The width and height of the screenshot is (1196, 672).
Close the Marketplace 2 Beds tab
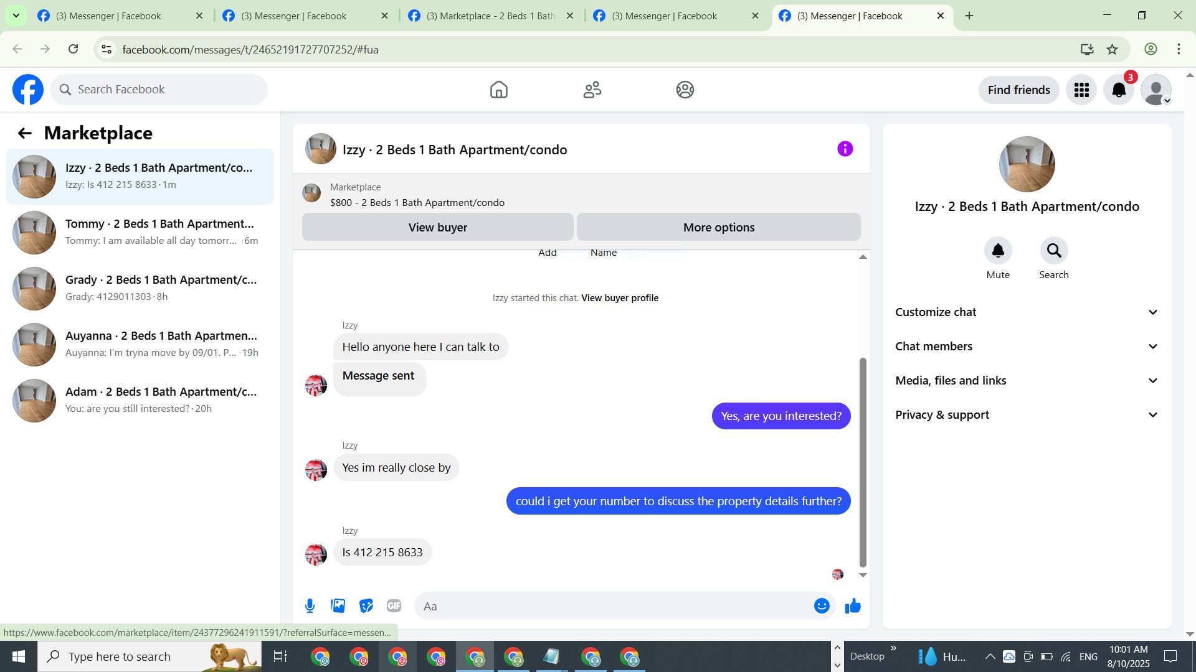[569, 16]
